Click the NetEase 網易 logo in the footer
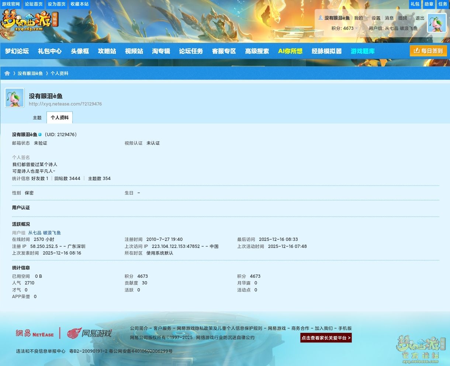This screenshot has width=450, height=366. click(35, 334)
